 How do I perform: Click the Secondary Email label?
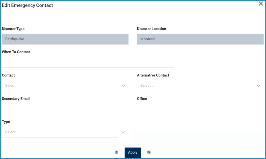[16, 99]
